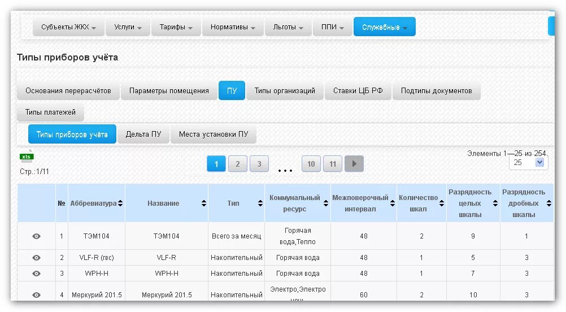Click the № column header
This screenshot has width=566, height=312.
(62, 203)
